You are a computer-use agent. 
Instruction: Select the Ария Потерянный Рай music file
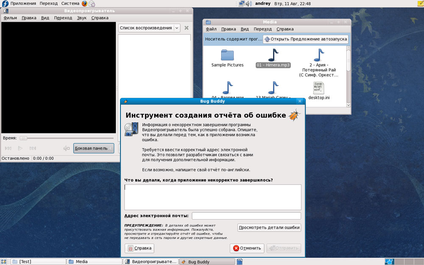coord(319,55)
